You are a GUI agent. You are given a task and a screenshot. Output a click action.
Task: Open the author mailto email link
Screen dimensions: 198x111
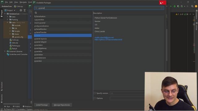point(104,38)
